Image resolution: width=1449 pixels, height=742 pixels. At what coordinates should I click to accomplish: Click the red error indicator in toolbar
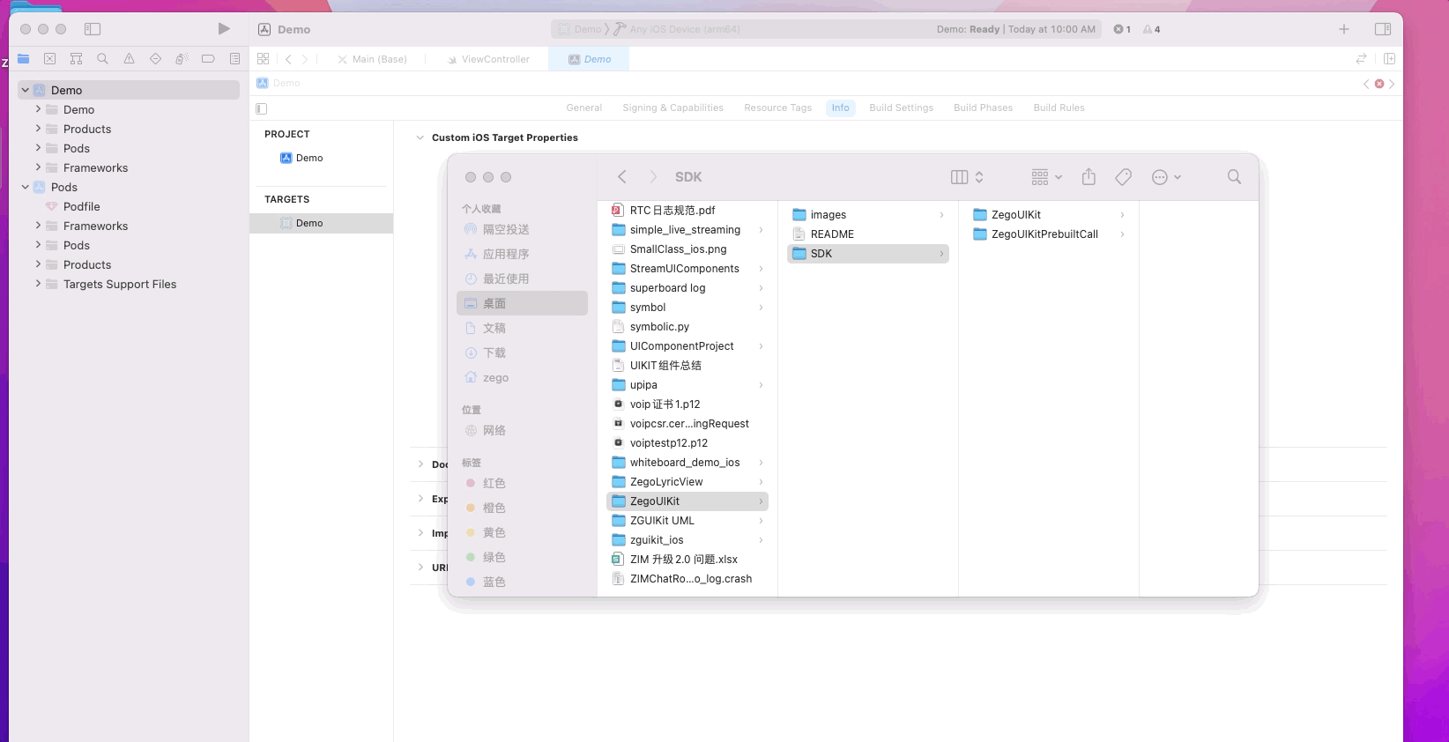(1122, 29)
